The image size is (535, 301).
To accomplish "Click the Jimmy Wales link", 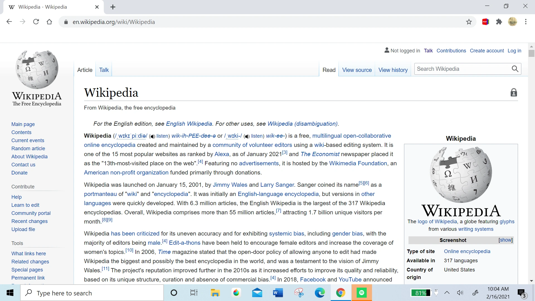I will coord(230,185).
